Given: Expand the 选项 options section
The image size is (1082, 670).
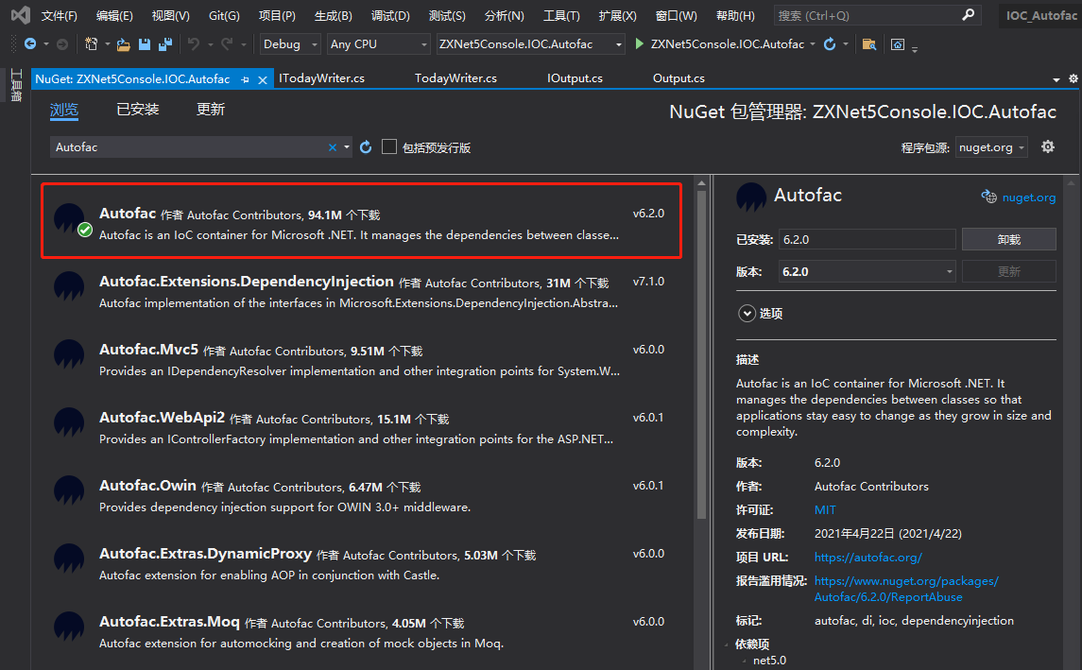Looking at the screenshot, I should click(747, 313).
